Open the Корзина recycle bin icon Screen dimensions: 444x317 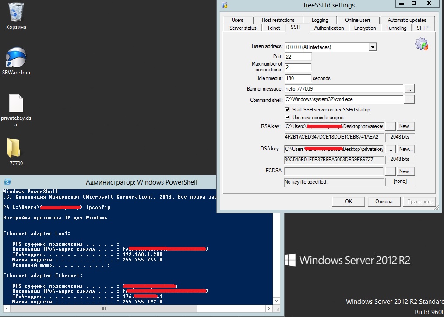click(x=16, y=12)
